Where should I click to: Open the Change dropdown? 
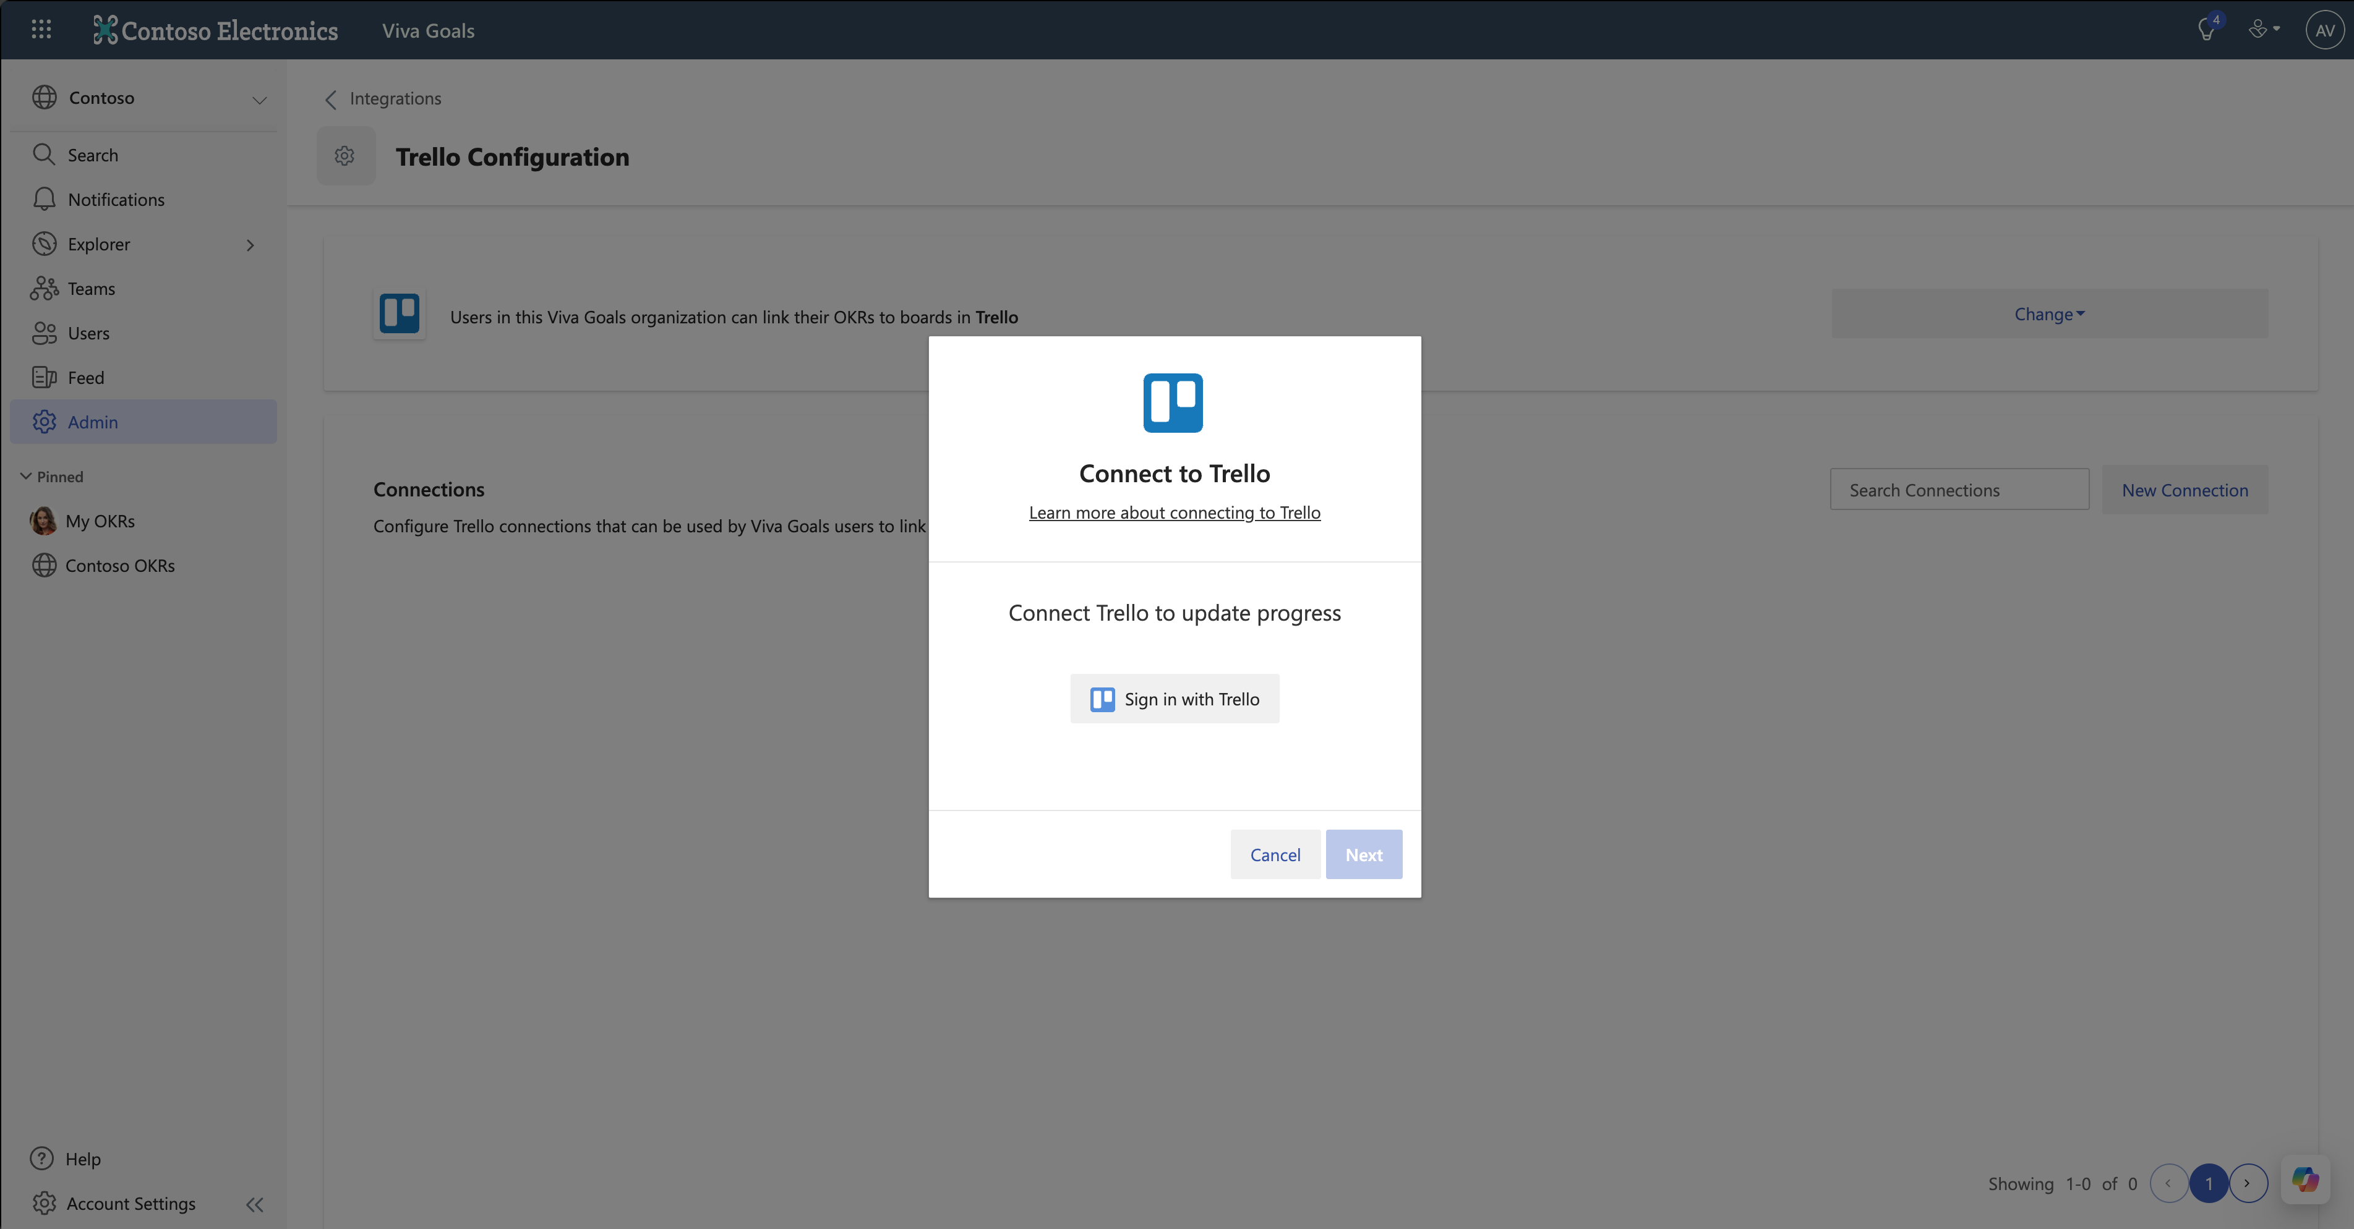pyautogui.click(x=2049, y=314)
